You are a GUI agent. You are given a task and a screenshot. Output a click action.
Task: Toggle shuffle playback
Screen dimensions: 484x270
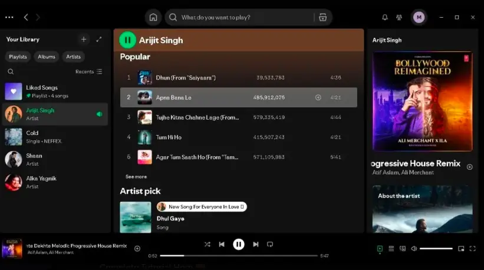pyautogui.click(x=207, y=245)
